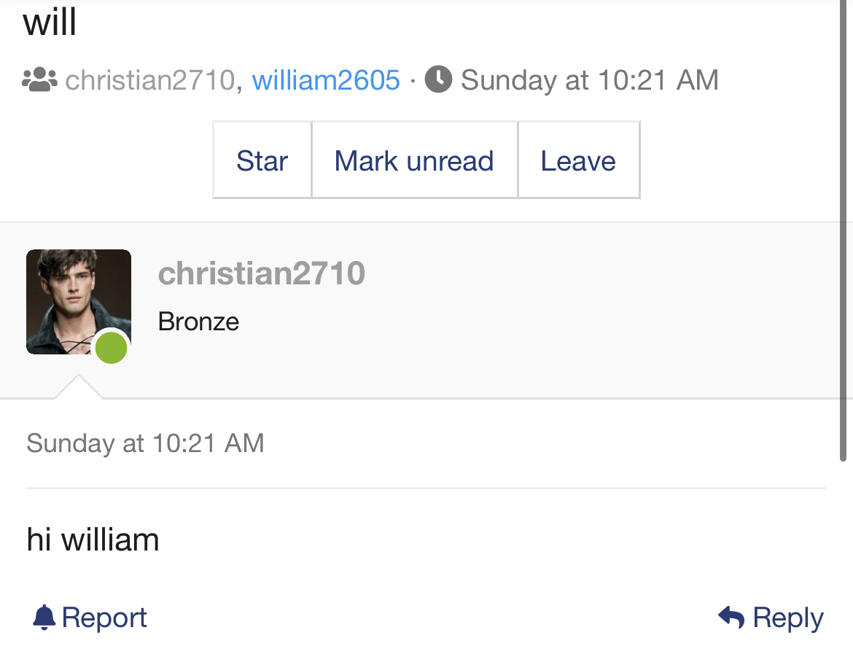Click the message timestamp Sunday at 10:21 AM

click(145, 443)
